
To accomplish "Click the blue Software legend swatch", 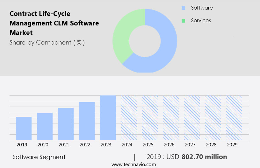I will [183, 8].
